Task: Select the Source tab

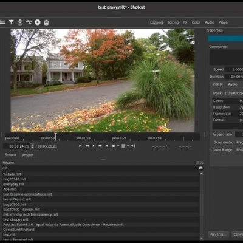Action: 10,155
